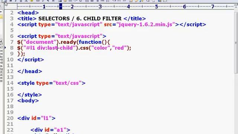Viewport: 238px width, 134px height.
Task: Click the "function" keyword on line 7
Action: [90, 42]
